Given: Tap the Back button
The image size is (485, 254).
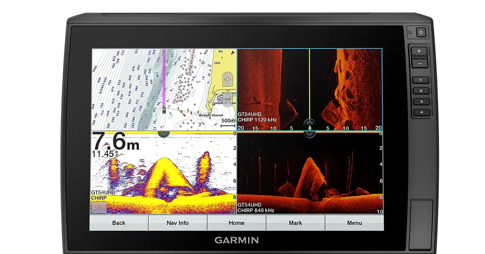Looking at the screenshot, I should point(119,223).
